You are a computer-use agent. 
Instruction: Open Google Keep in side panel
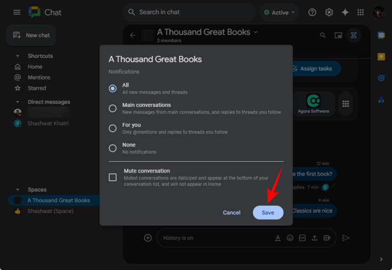click(x=381, y=57)
